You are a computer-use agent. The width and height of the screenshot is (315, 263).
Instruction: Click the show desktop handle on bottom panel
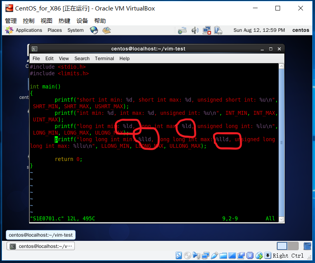[4, 246]
